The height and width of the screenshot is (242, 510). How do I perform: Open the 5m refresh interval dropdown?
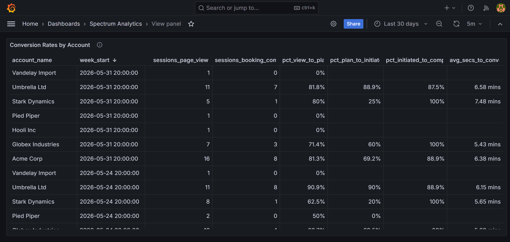[x=474, y=24]
